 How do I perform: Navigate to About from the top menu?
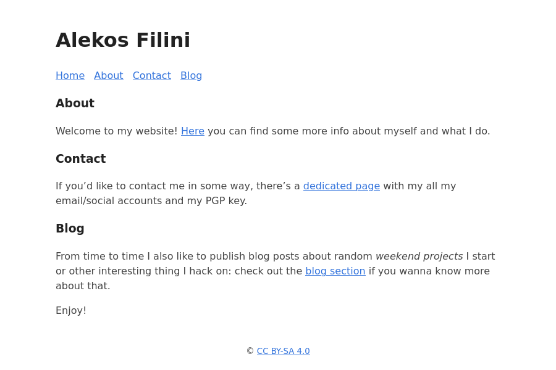[108, 75]
